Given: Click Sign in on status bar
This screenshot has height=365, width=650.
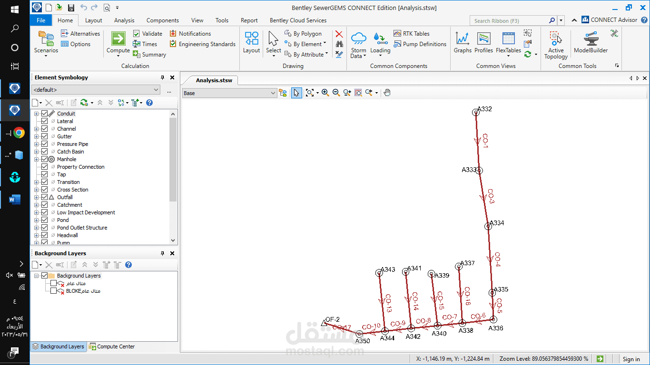Looking at the screenshot, I should [x=631, y=359].
